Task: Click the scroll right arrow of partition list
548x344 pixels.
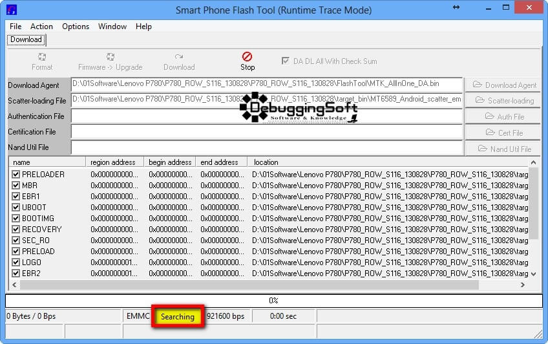Action: point(523,285)
